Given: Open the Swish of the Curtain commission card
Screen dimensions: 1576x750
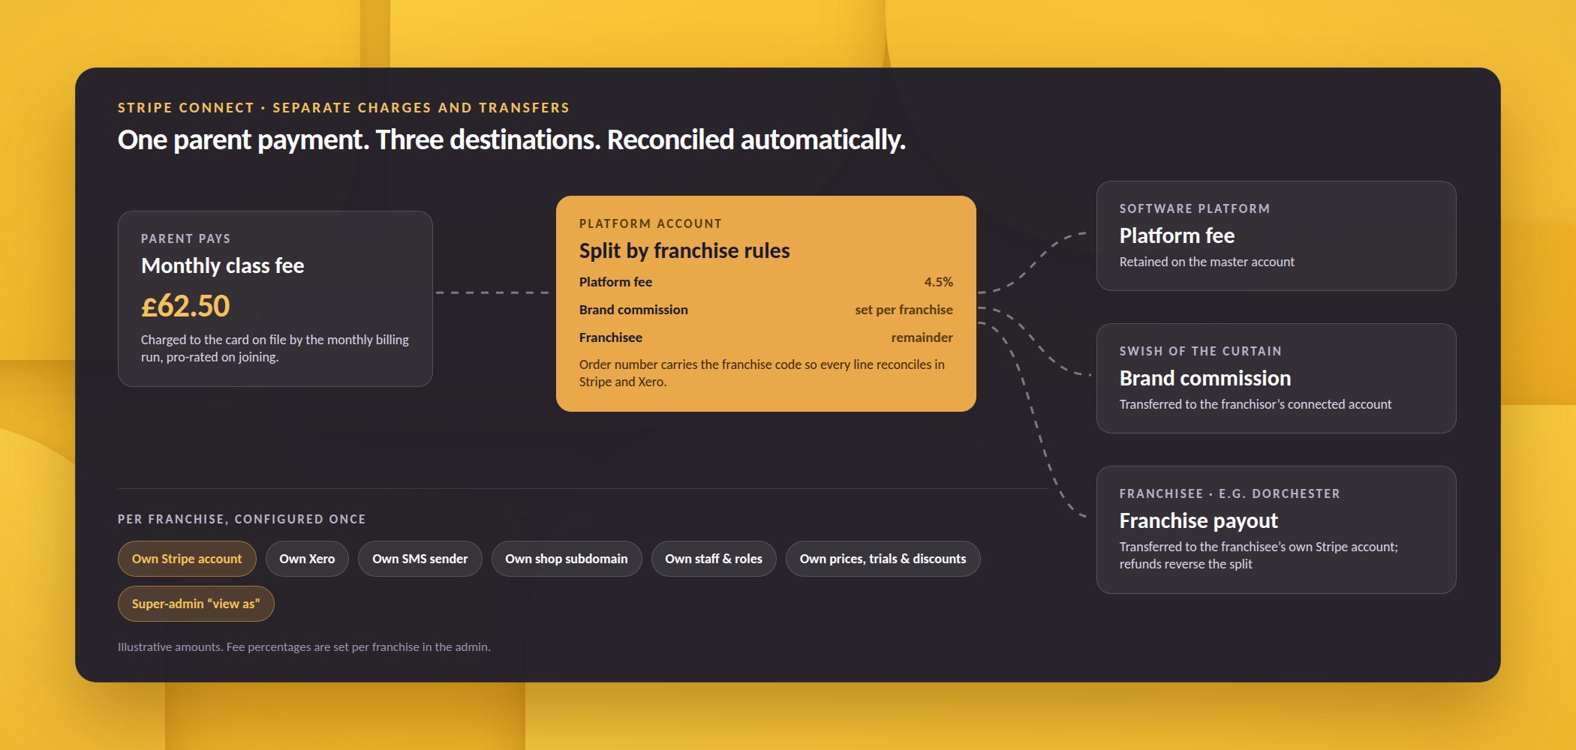Looking at the screenshot, I should pos(1276,378).
